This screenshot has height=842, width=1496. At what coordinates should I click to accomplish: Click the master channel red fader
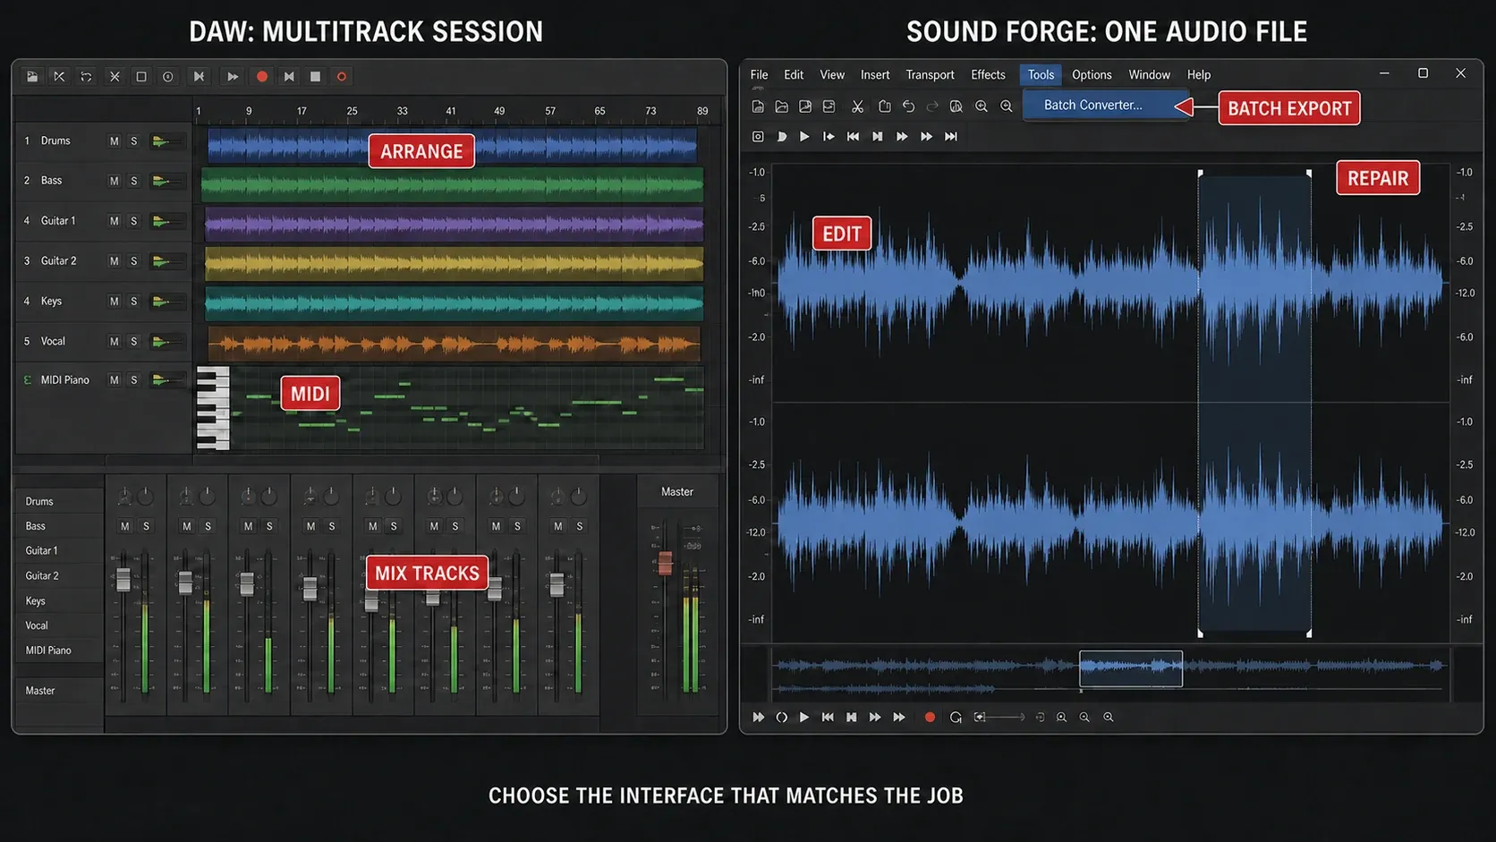[x=665, y=563]
